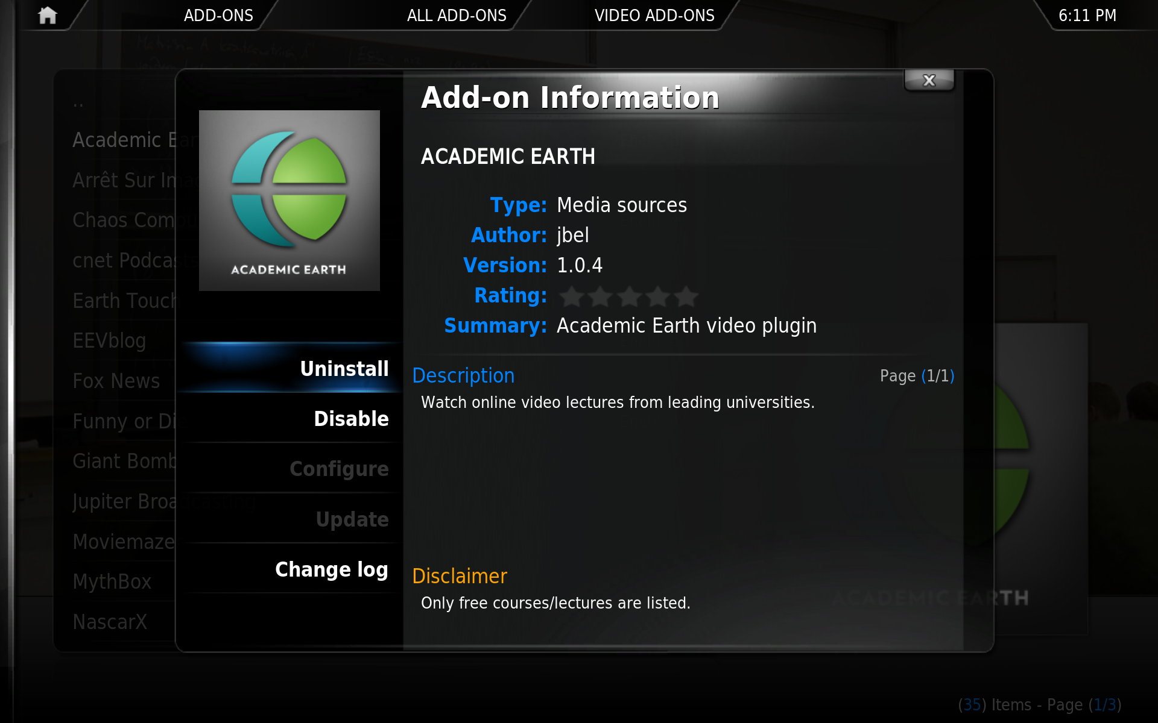Select Fox News in the list
Viewport: 1158px width, 723px height.
[116, 381]
